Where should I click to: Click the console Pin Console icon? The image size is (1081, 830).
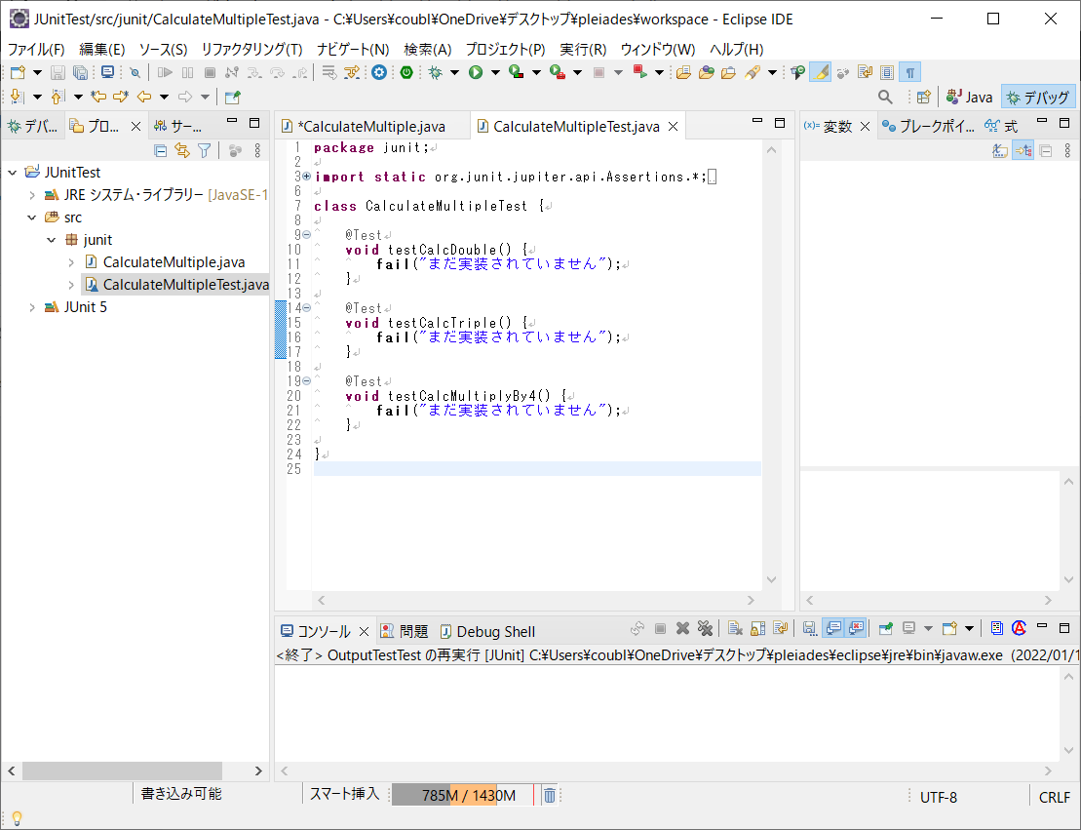pos(886,628)
